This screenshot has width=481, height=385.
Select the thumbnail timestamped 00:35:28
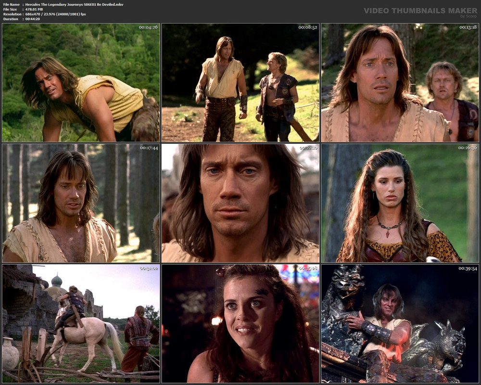coord(240,323)
